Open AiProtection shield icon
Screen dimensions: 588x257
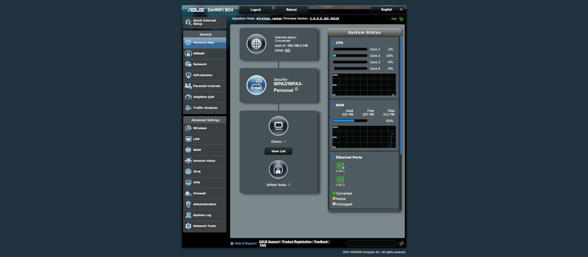coord(188,75)
